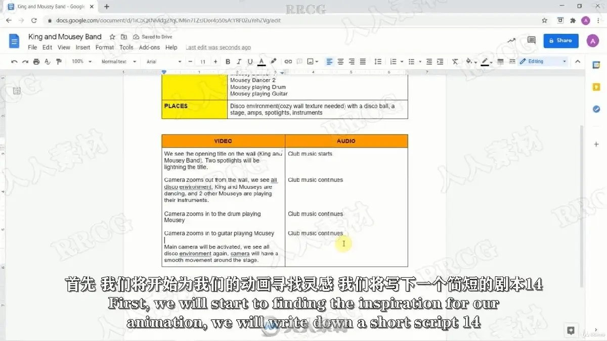The height and width of the screenshot is (341, 607).
Task: Insert a numbered list
Action: (x=394, y=62)
